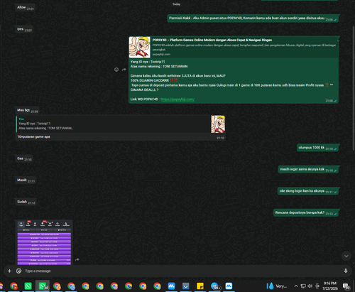Click the 'Today' date label
The width and height of the screenshot is (355, 292).
pyautogui.click(x=176, y=4)
